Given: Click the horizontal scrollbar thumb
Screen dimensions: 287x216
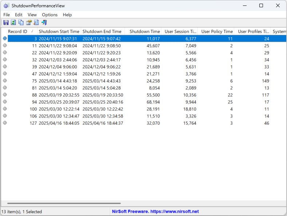Looking at the screenshot, I should (x=64, y=203).
